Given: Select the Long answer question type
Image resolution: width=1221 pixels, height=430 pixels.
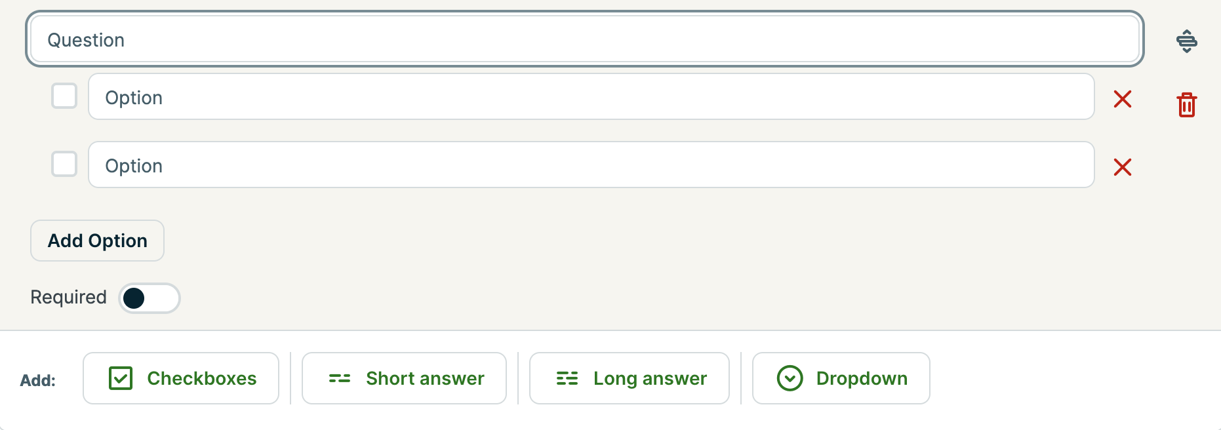Looking at the screenshot, I should click(x=629, y=378).
